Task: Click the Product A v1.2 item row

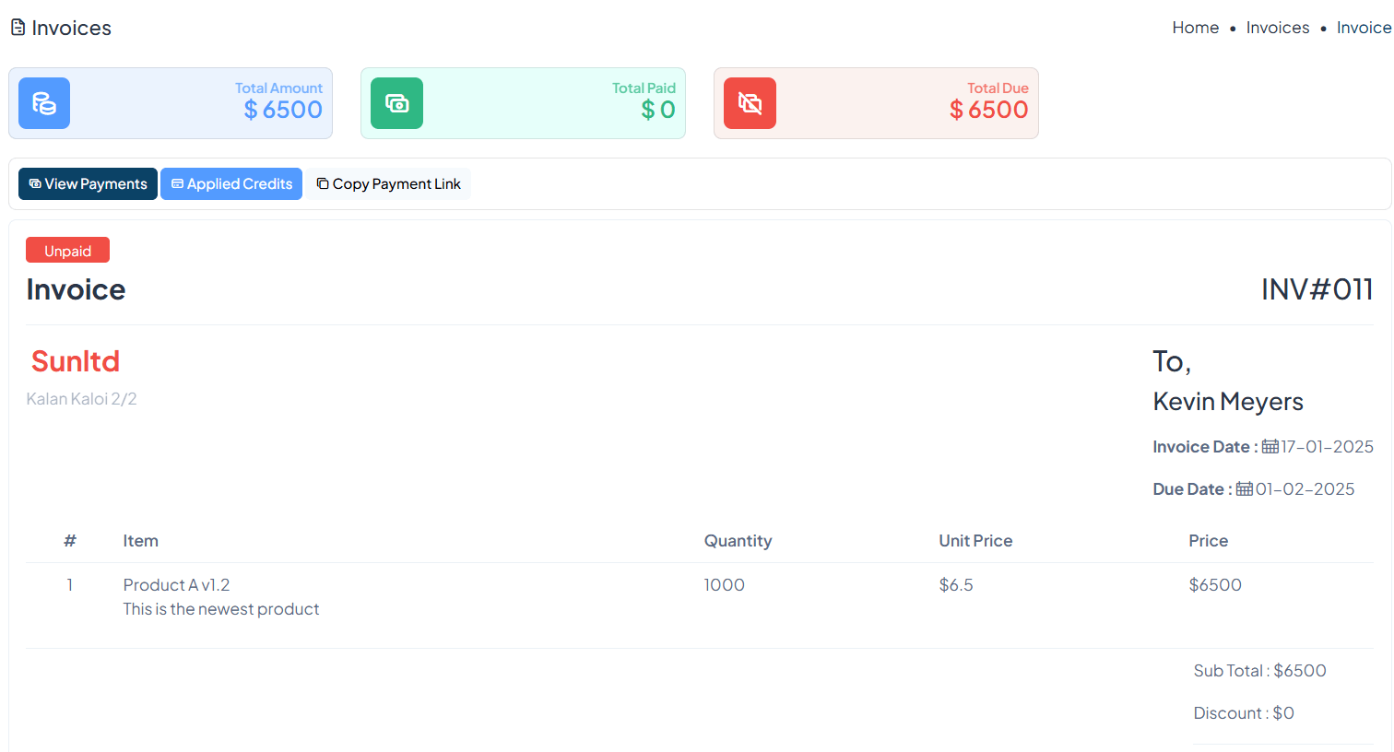Action: [x=176, y=585]
